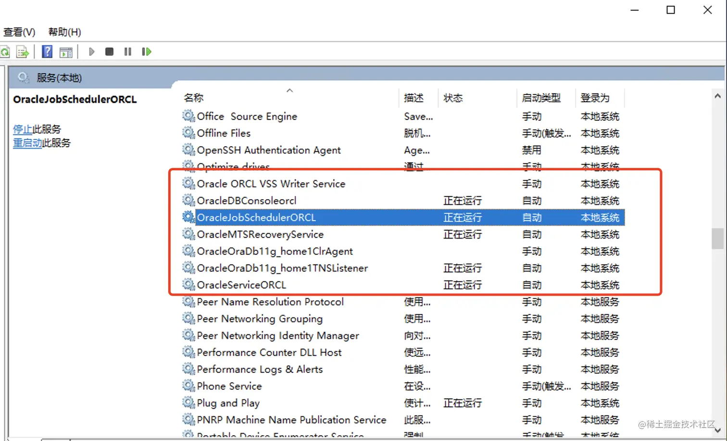Click gear icon beside OracleJobSchedulerORCL

pyautogui.click(x=188, y=217)
